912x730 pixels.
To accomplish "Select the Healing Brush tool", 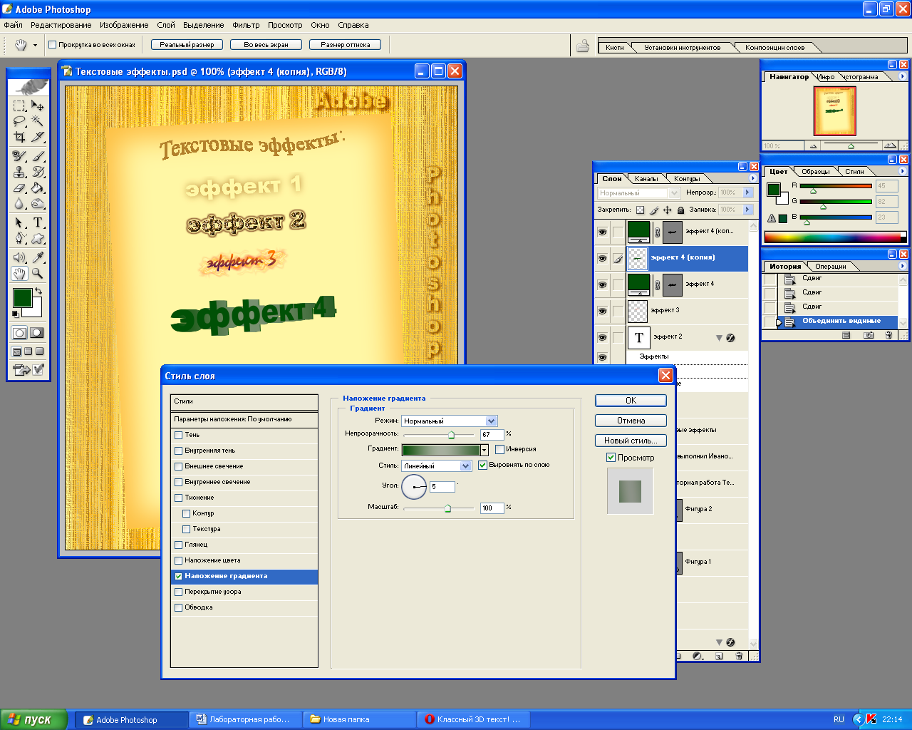I will [19, 156].
